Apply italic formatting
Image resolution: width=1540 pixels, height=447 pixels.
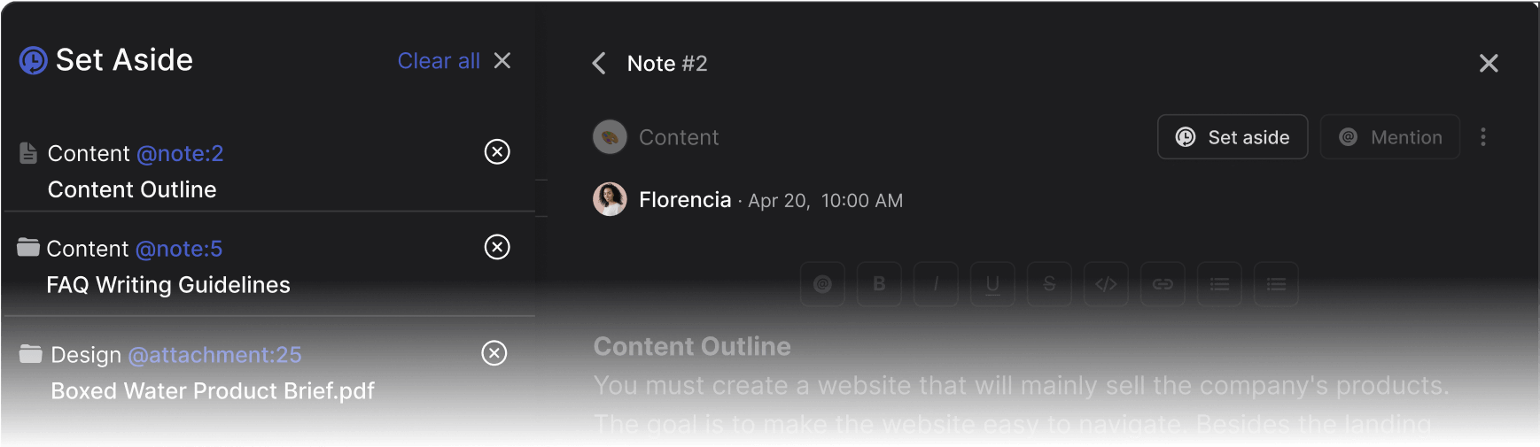point(936,284)
